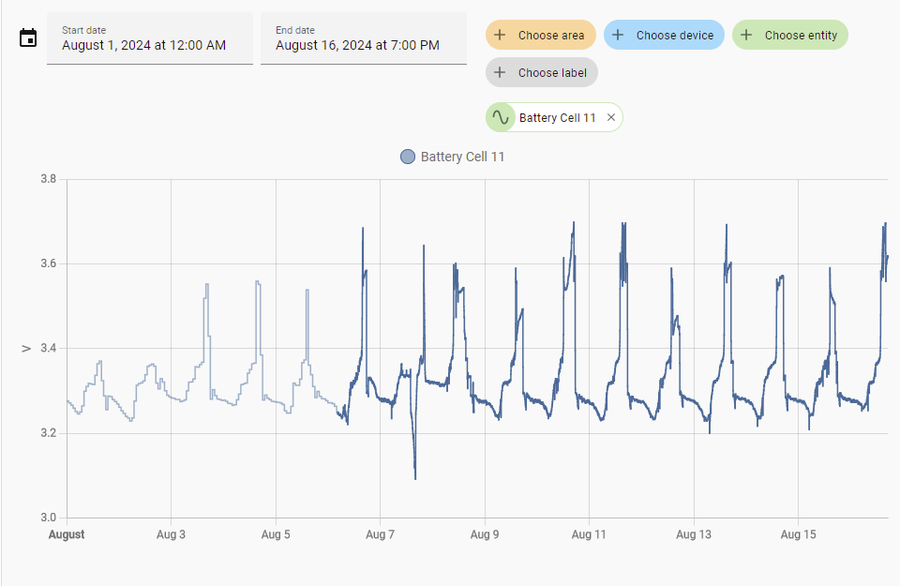Click the plus icon on Choose device
This screenshot has height=586, width=900.
pos(618,35)
